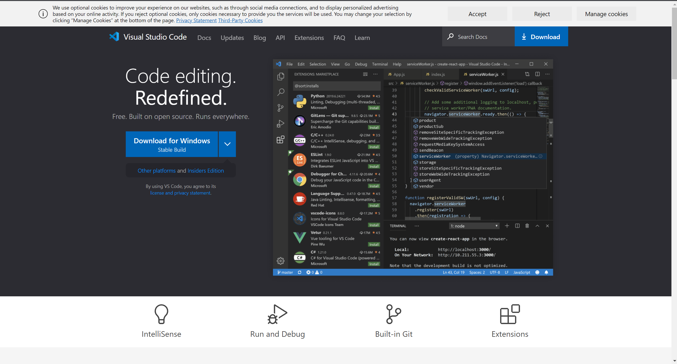Click the Extensions blocks icon

[510, 314]
